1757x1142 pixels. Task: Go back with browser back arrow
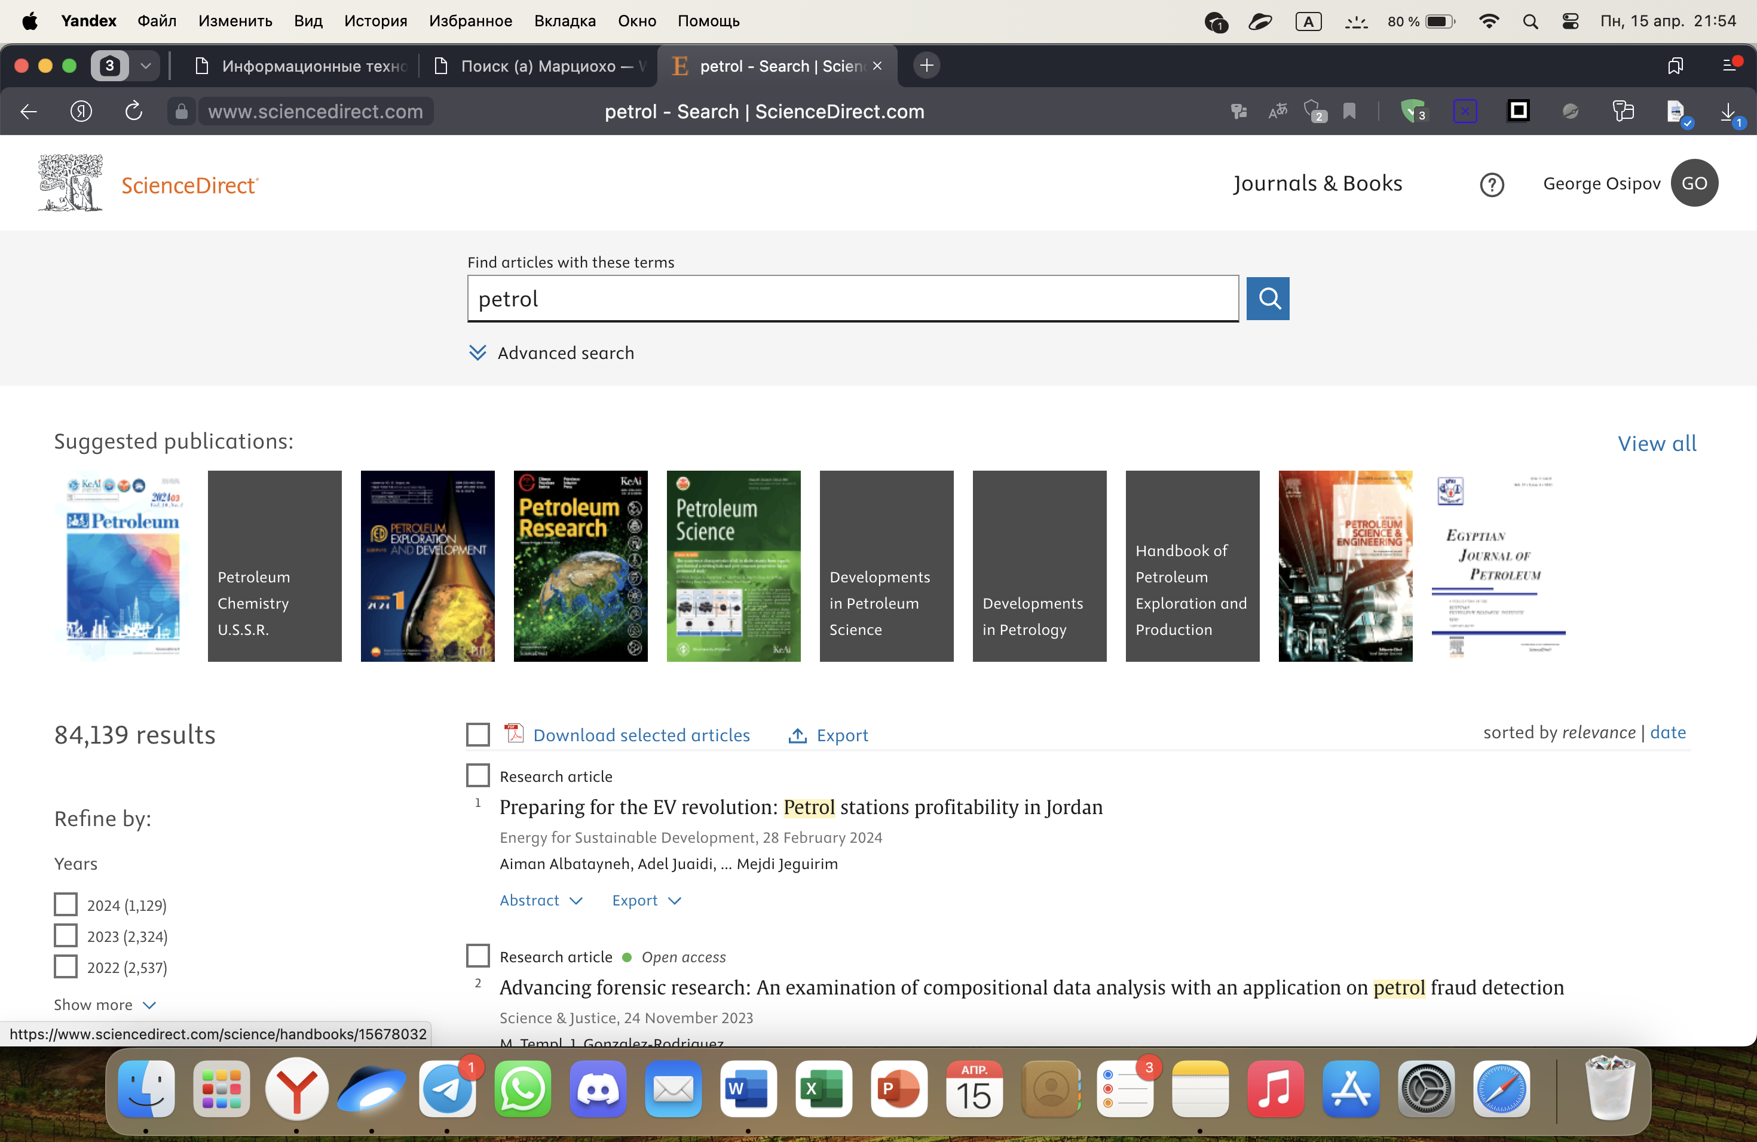click(x=29, y=112)
